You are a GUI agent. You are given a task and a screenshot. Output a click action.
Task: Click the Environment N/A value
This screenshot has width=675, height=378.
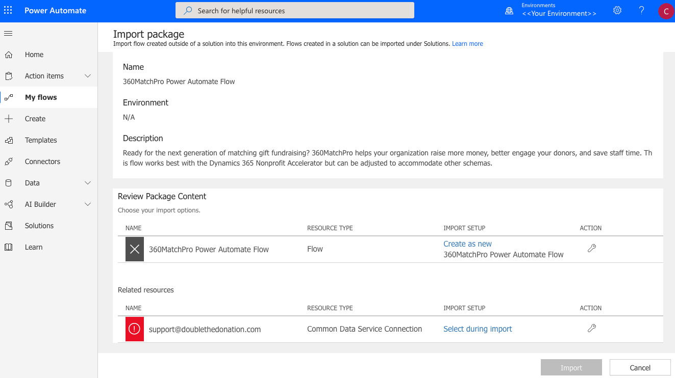[129, 117]
